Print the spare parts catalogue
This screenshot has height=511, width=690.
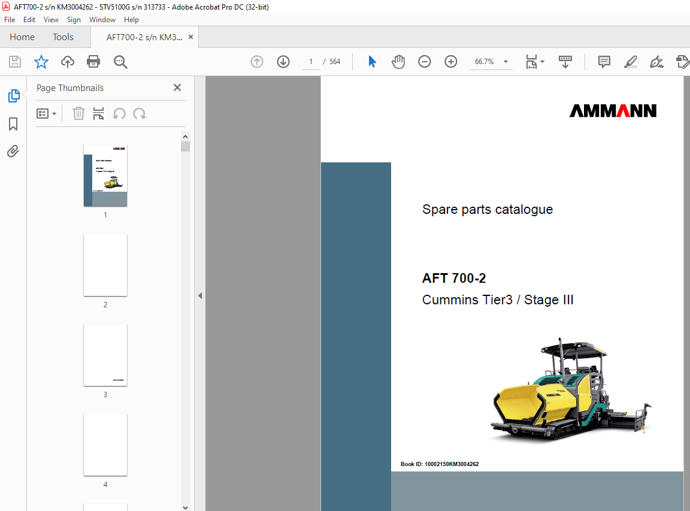[x=93, y=62]
